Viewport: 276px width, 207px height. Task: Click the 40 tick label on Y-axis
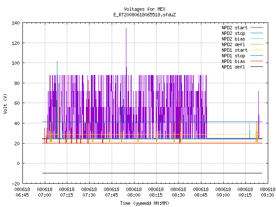tap(17, 123)
